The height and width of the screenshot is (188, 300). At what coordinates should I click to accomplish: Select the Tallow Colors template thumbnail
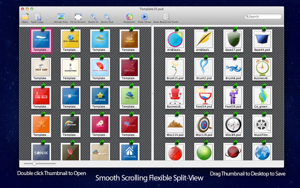tap(129, 69)
